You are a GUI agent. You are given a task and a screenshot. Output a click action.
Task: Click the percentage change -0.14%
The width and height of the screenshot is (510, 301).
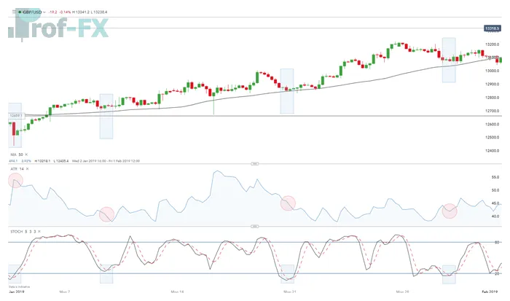point(65,12)
